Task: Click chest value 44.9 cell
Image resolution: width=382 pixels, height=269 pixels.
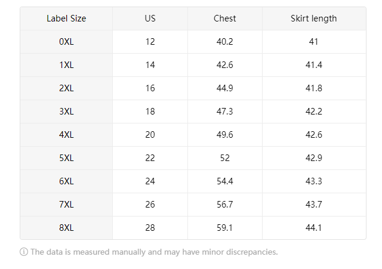Action: point(224,88)
